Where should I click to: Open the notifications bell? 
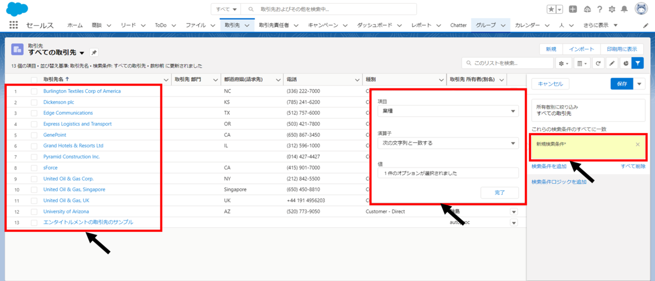coord(624,9)
